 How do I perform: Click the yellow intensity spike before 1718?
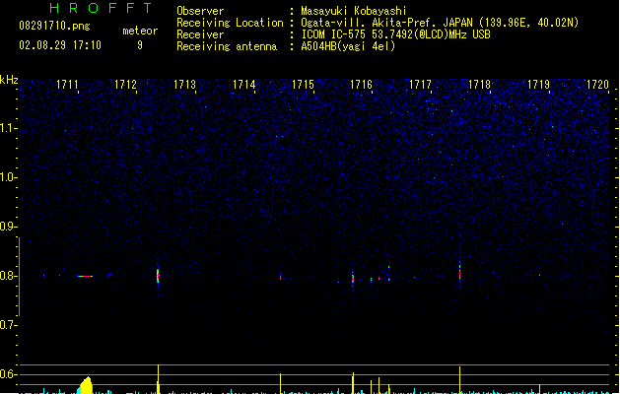[460, 380]
